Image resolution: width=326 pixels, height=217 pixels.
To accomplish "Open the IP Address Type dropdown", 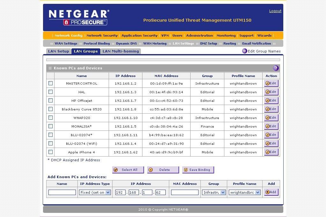I will coord(95,192).
